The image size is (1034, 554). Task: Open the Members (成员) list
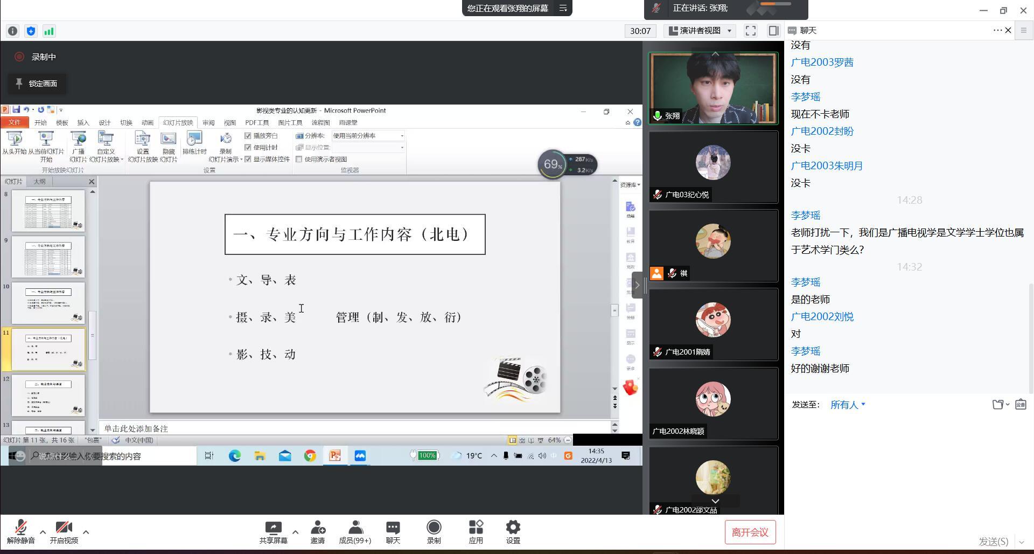[x=355, y=531]
